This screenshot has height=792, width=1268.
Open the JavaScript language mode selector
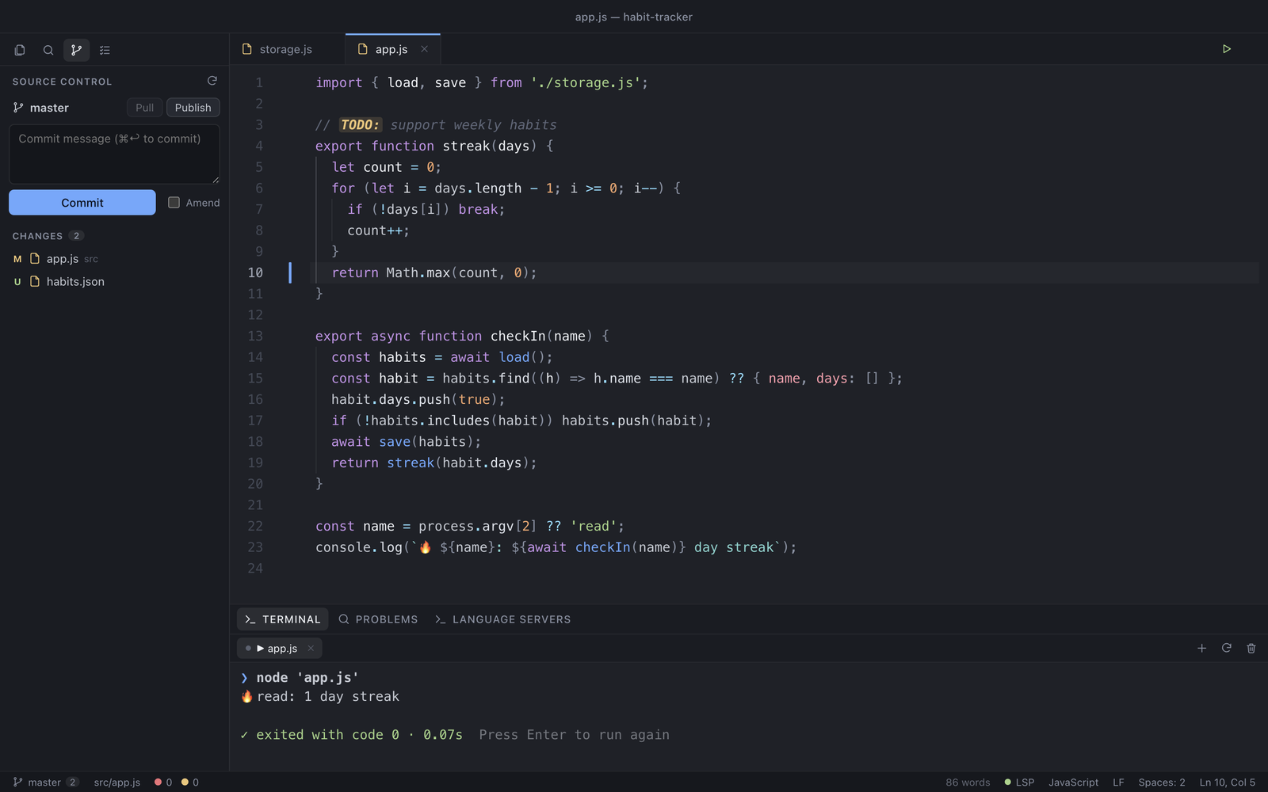[x=1073, y=782]
